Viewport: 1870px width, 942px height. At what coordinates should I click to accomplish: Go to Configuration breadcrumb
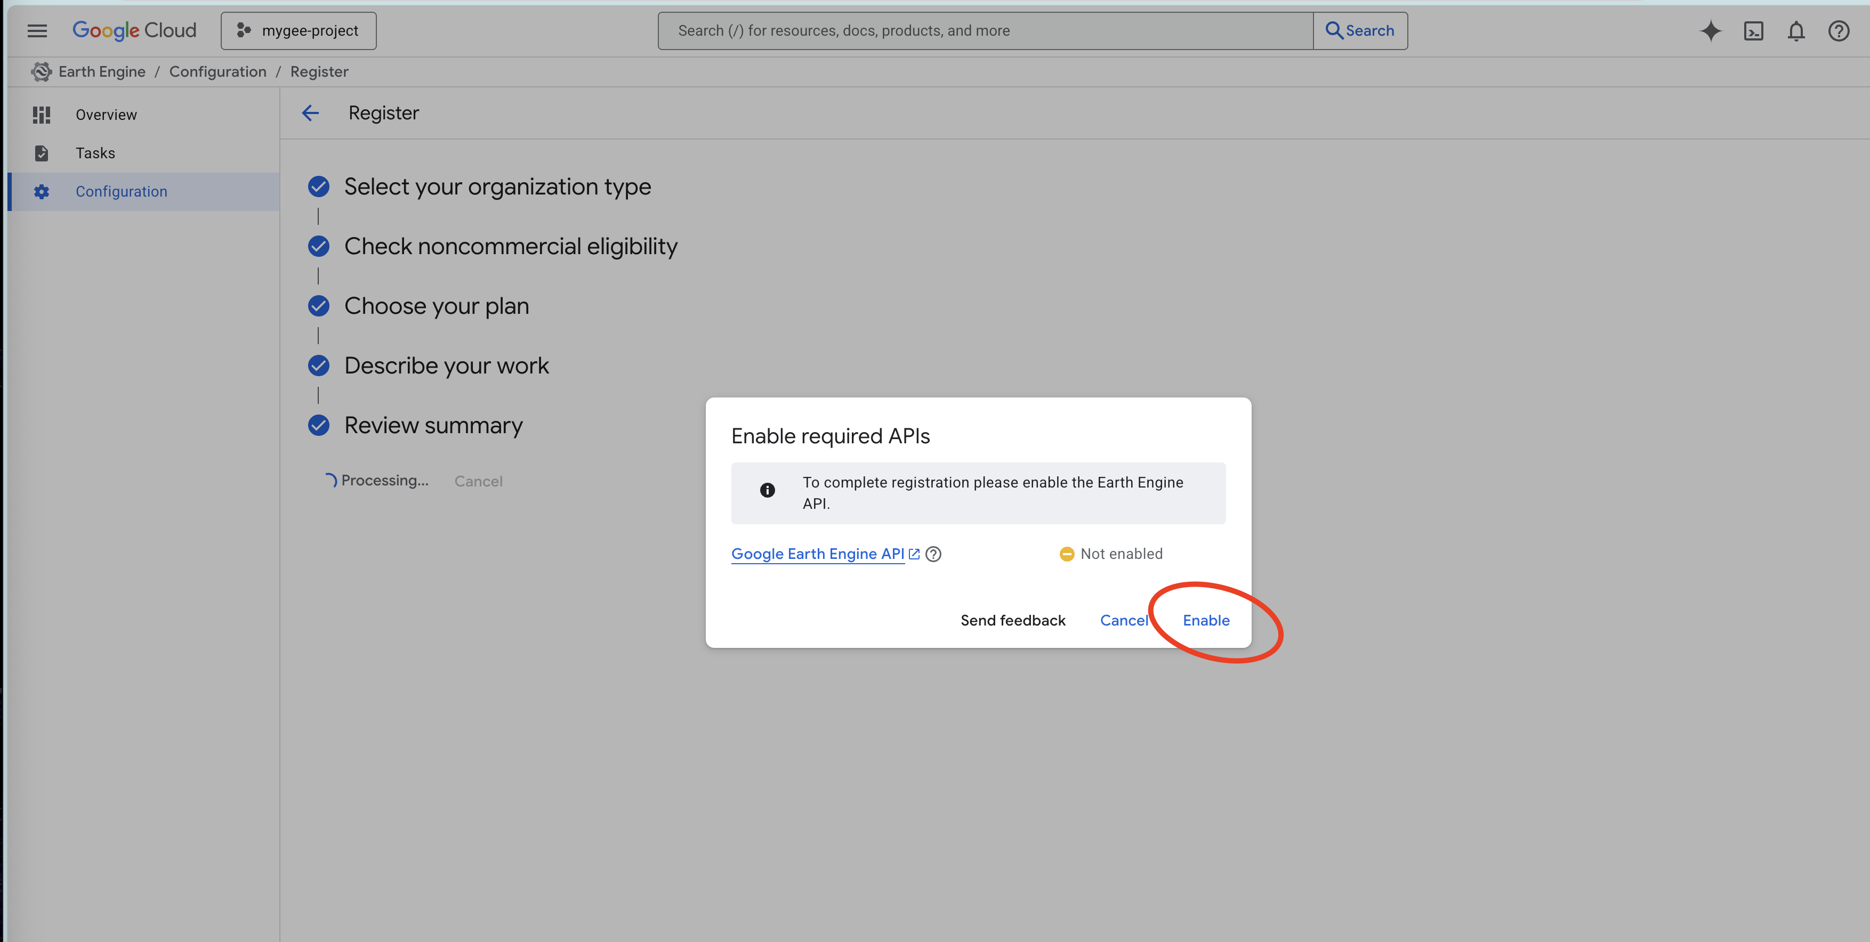(x=218, y=71)
